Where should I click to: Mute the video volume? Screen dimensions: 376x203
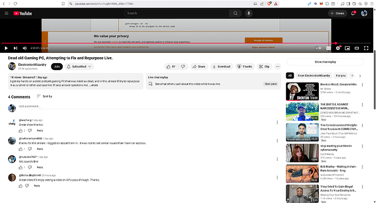click(25, 48)
